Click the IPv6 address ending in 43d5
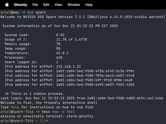Screen dimensions: 166x124 95,84
